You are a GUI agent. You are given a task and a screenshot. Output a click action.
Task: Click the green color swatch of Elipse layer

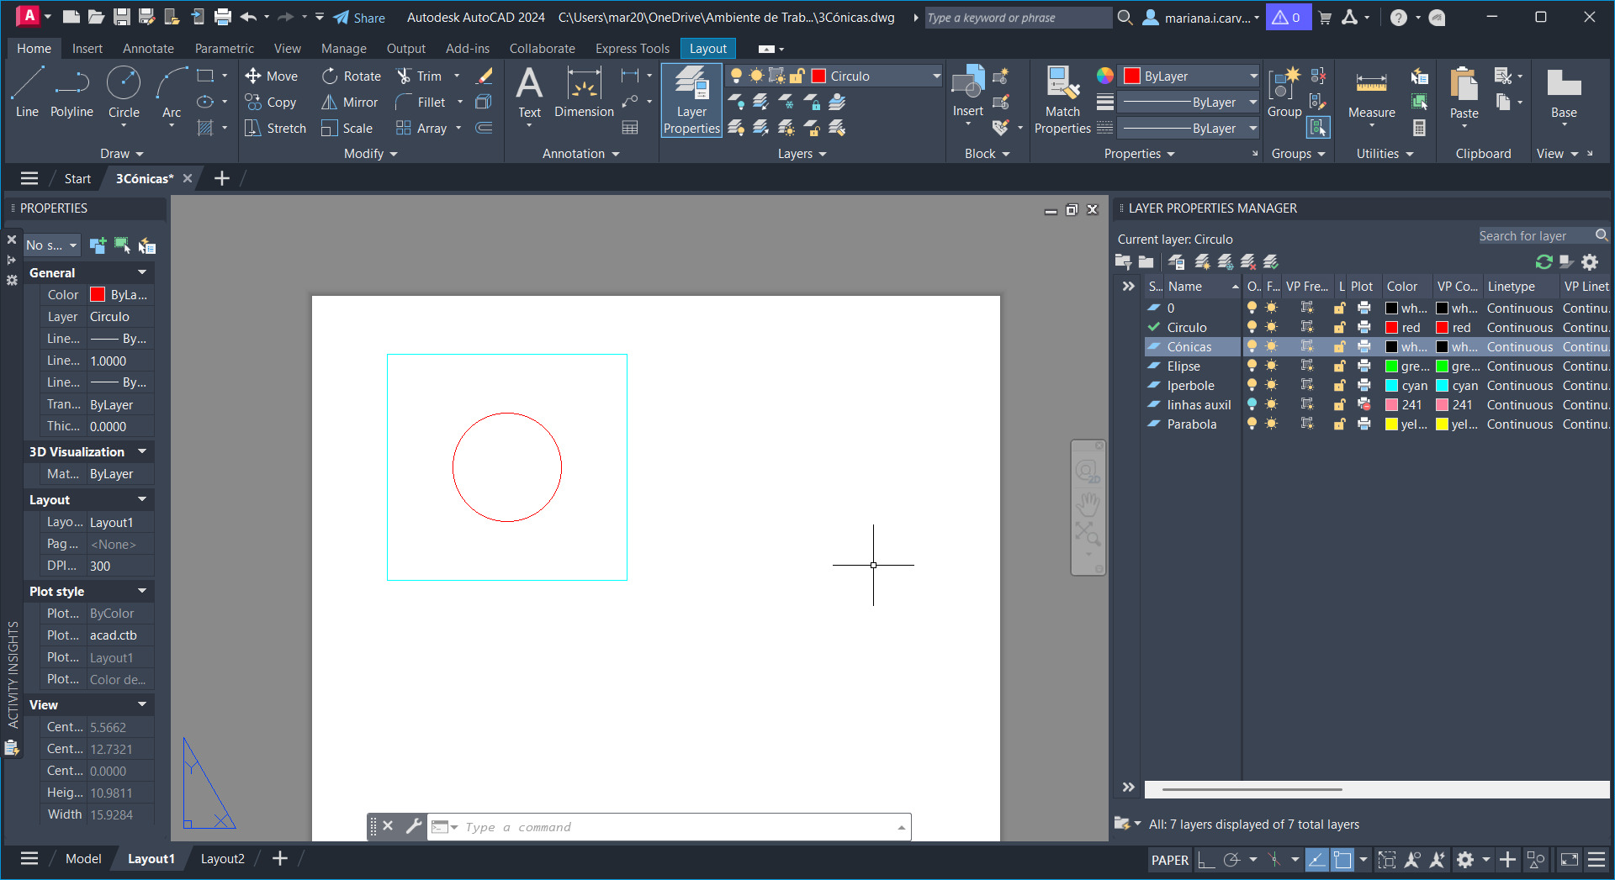(x=1392, y=366)
